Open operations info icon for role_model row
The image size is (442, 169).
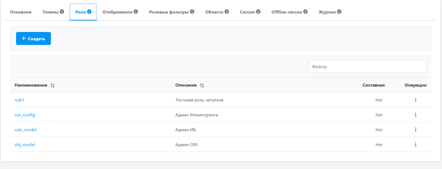(415, 130)
